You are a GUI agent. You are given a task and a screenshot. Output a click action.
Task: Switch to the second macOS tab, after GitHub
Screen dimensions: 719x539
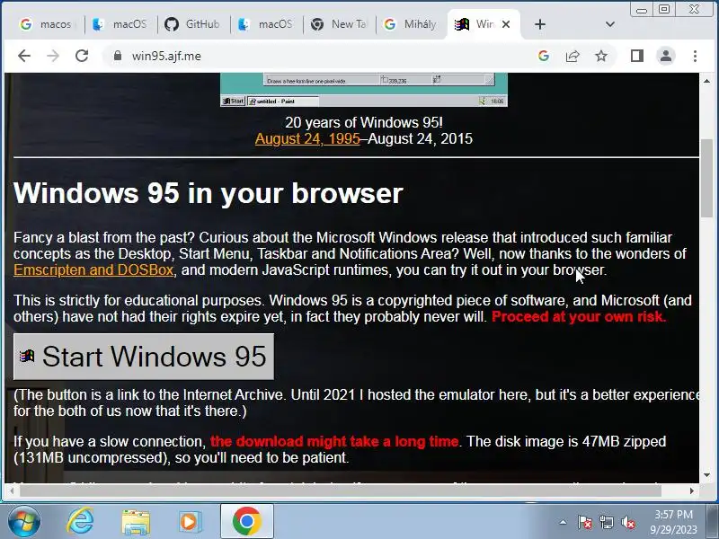pyautogui.click(x=266, y=24)
